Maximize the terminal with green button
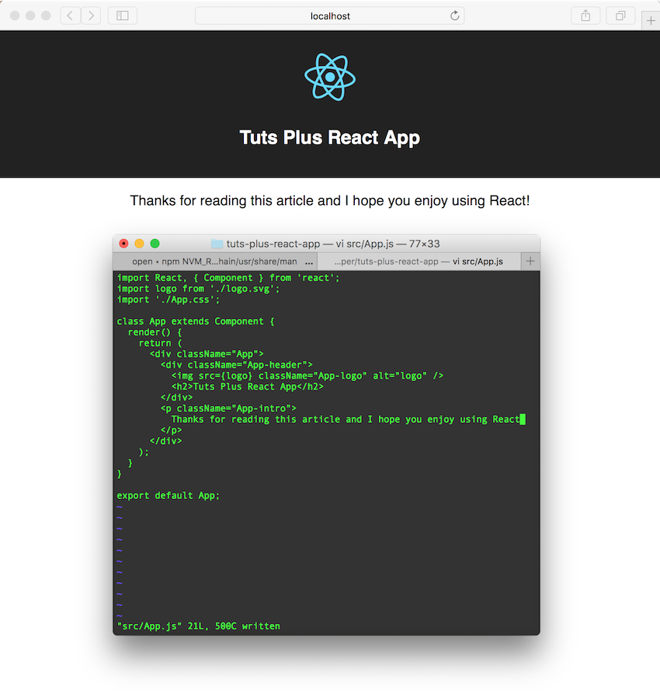 tap(155, 244)
